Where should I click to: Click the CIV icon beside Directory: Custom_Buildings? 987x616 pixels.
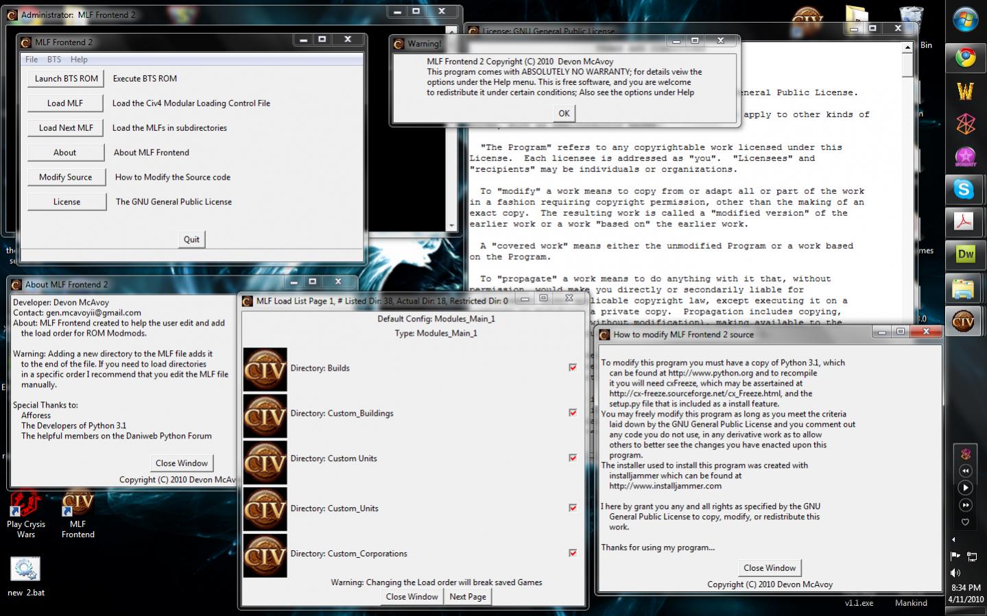[x=265, y=416]
